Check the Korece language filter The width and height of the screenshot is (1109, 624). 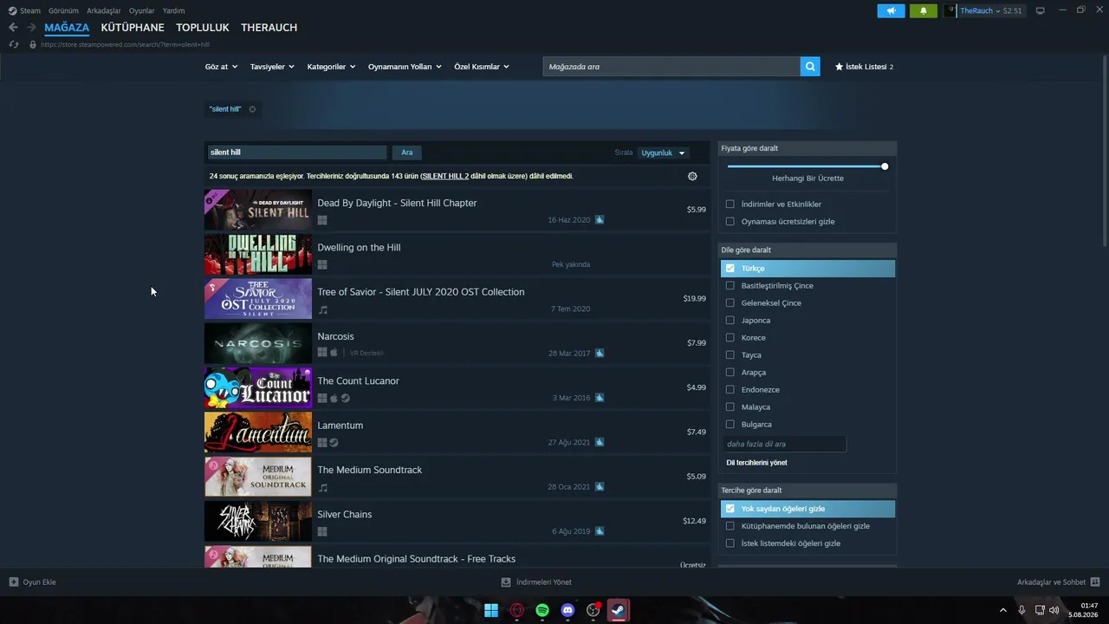[x=730, y=338]
